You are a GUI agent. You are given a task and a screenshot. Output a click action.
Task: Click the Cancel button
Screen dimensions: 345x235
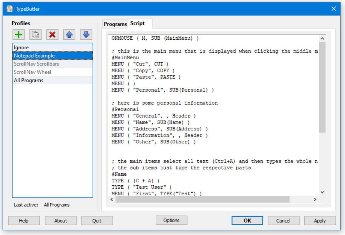(x=283, y=221)
